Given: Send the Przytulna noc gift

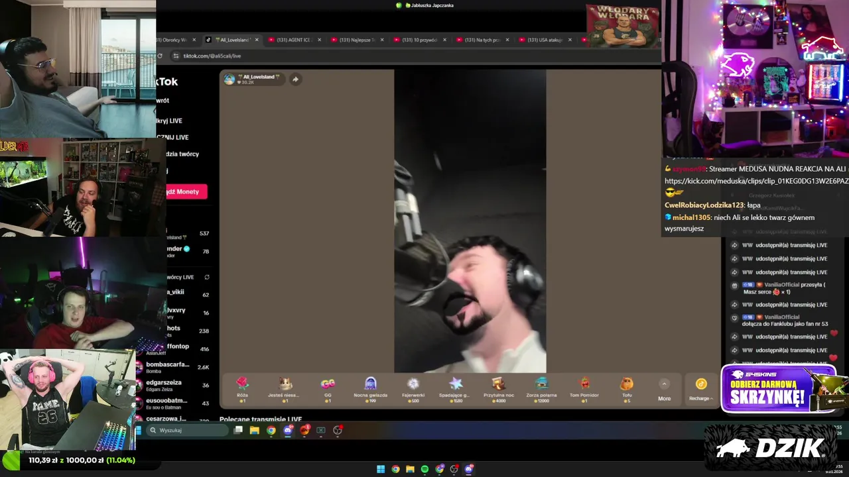Looking at the screenshot, I should coord(498,389).
